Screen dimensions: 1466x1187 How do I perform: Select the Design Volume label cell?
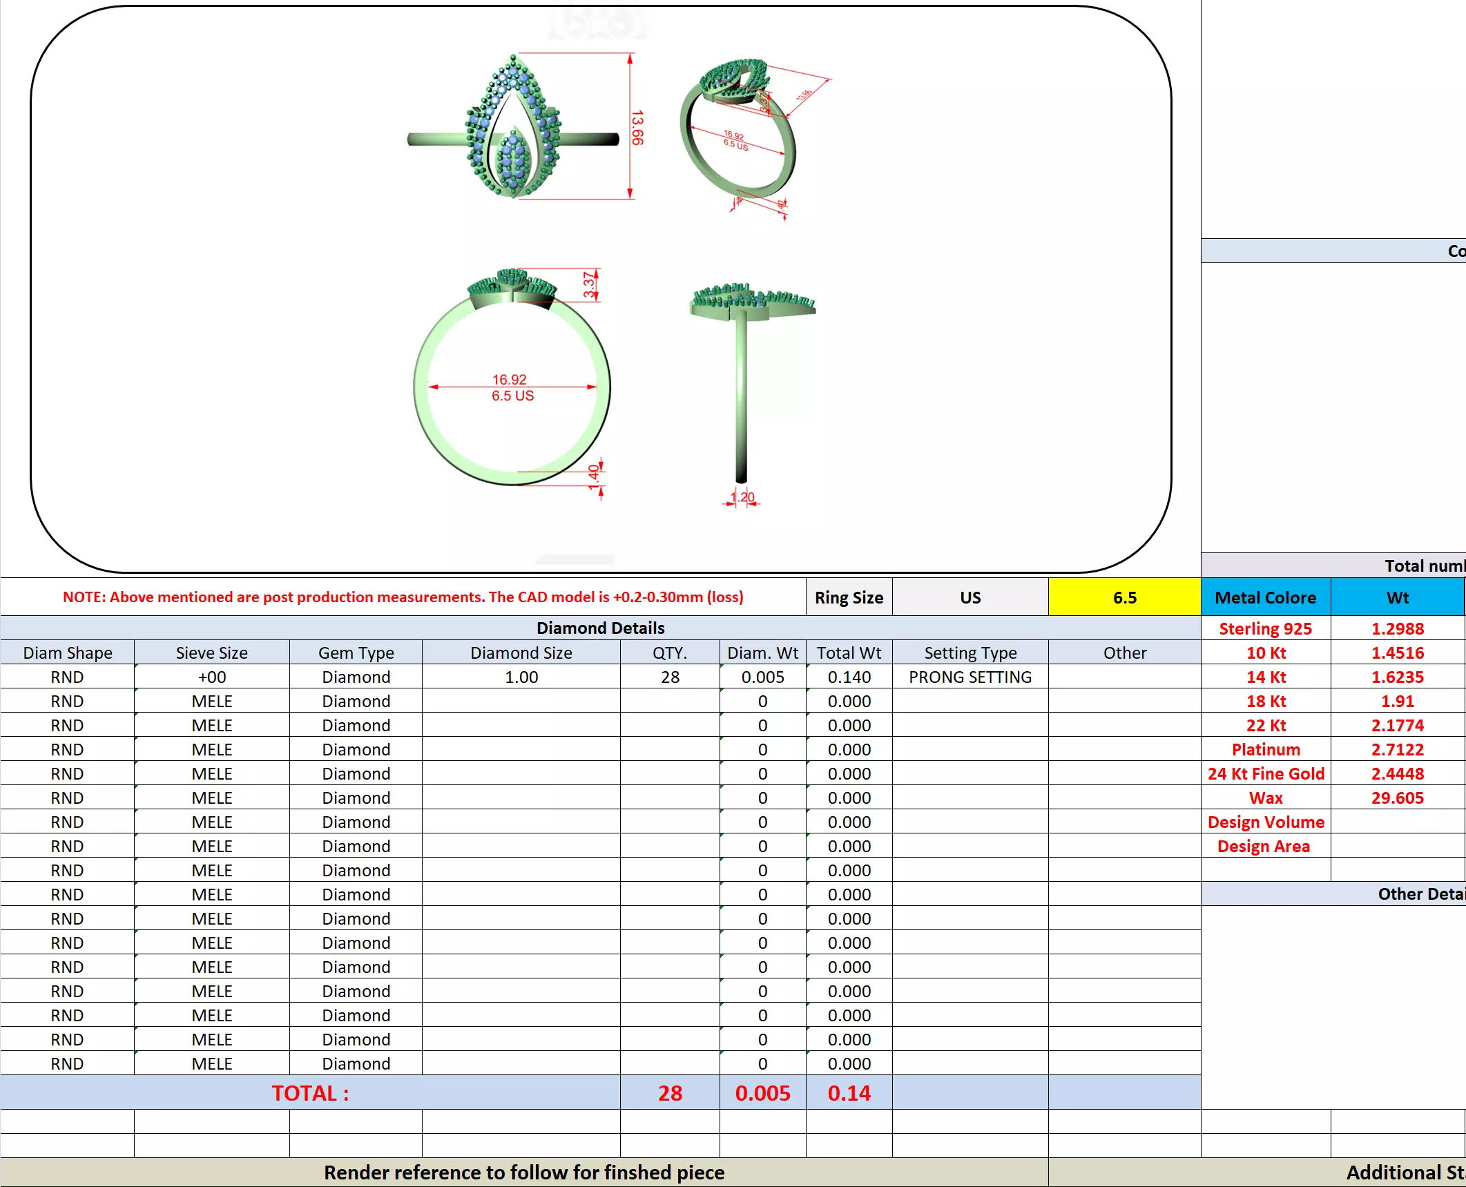[1264, 822]
